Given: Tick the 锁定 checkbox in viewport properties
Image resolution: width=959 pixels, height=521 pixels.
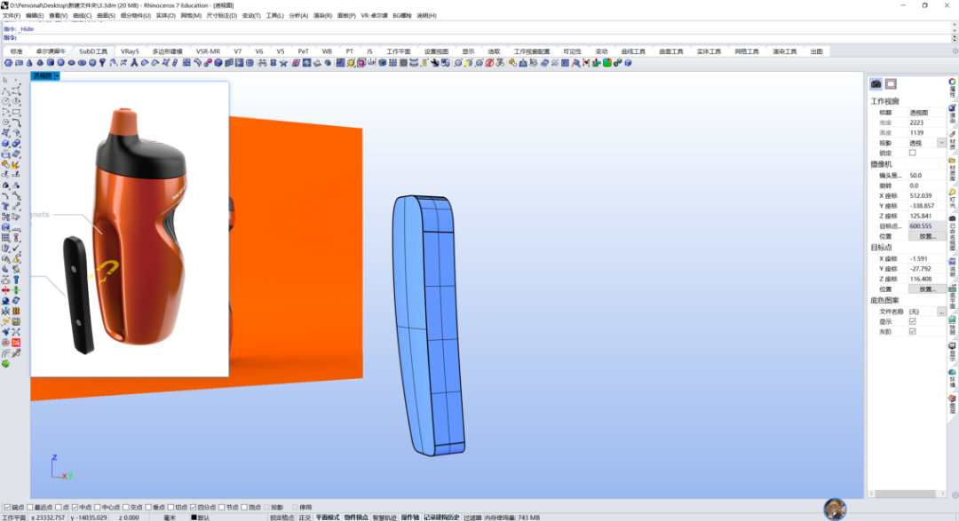Looking at the screenshot, I should point(913,153).
